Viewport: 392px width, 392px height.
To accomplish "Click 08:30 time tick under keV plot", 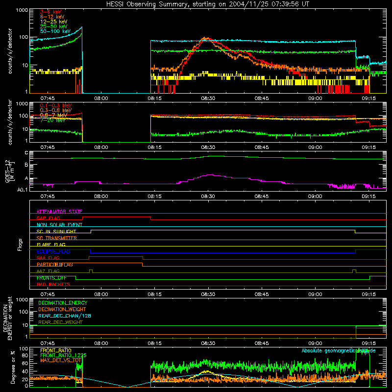I will point(208,98).
